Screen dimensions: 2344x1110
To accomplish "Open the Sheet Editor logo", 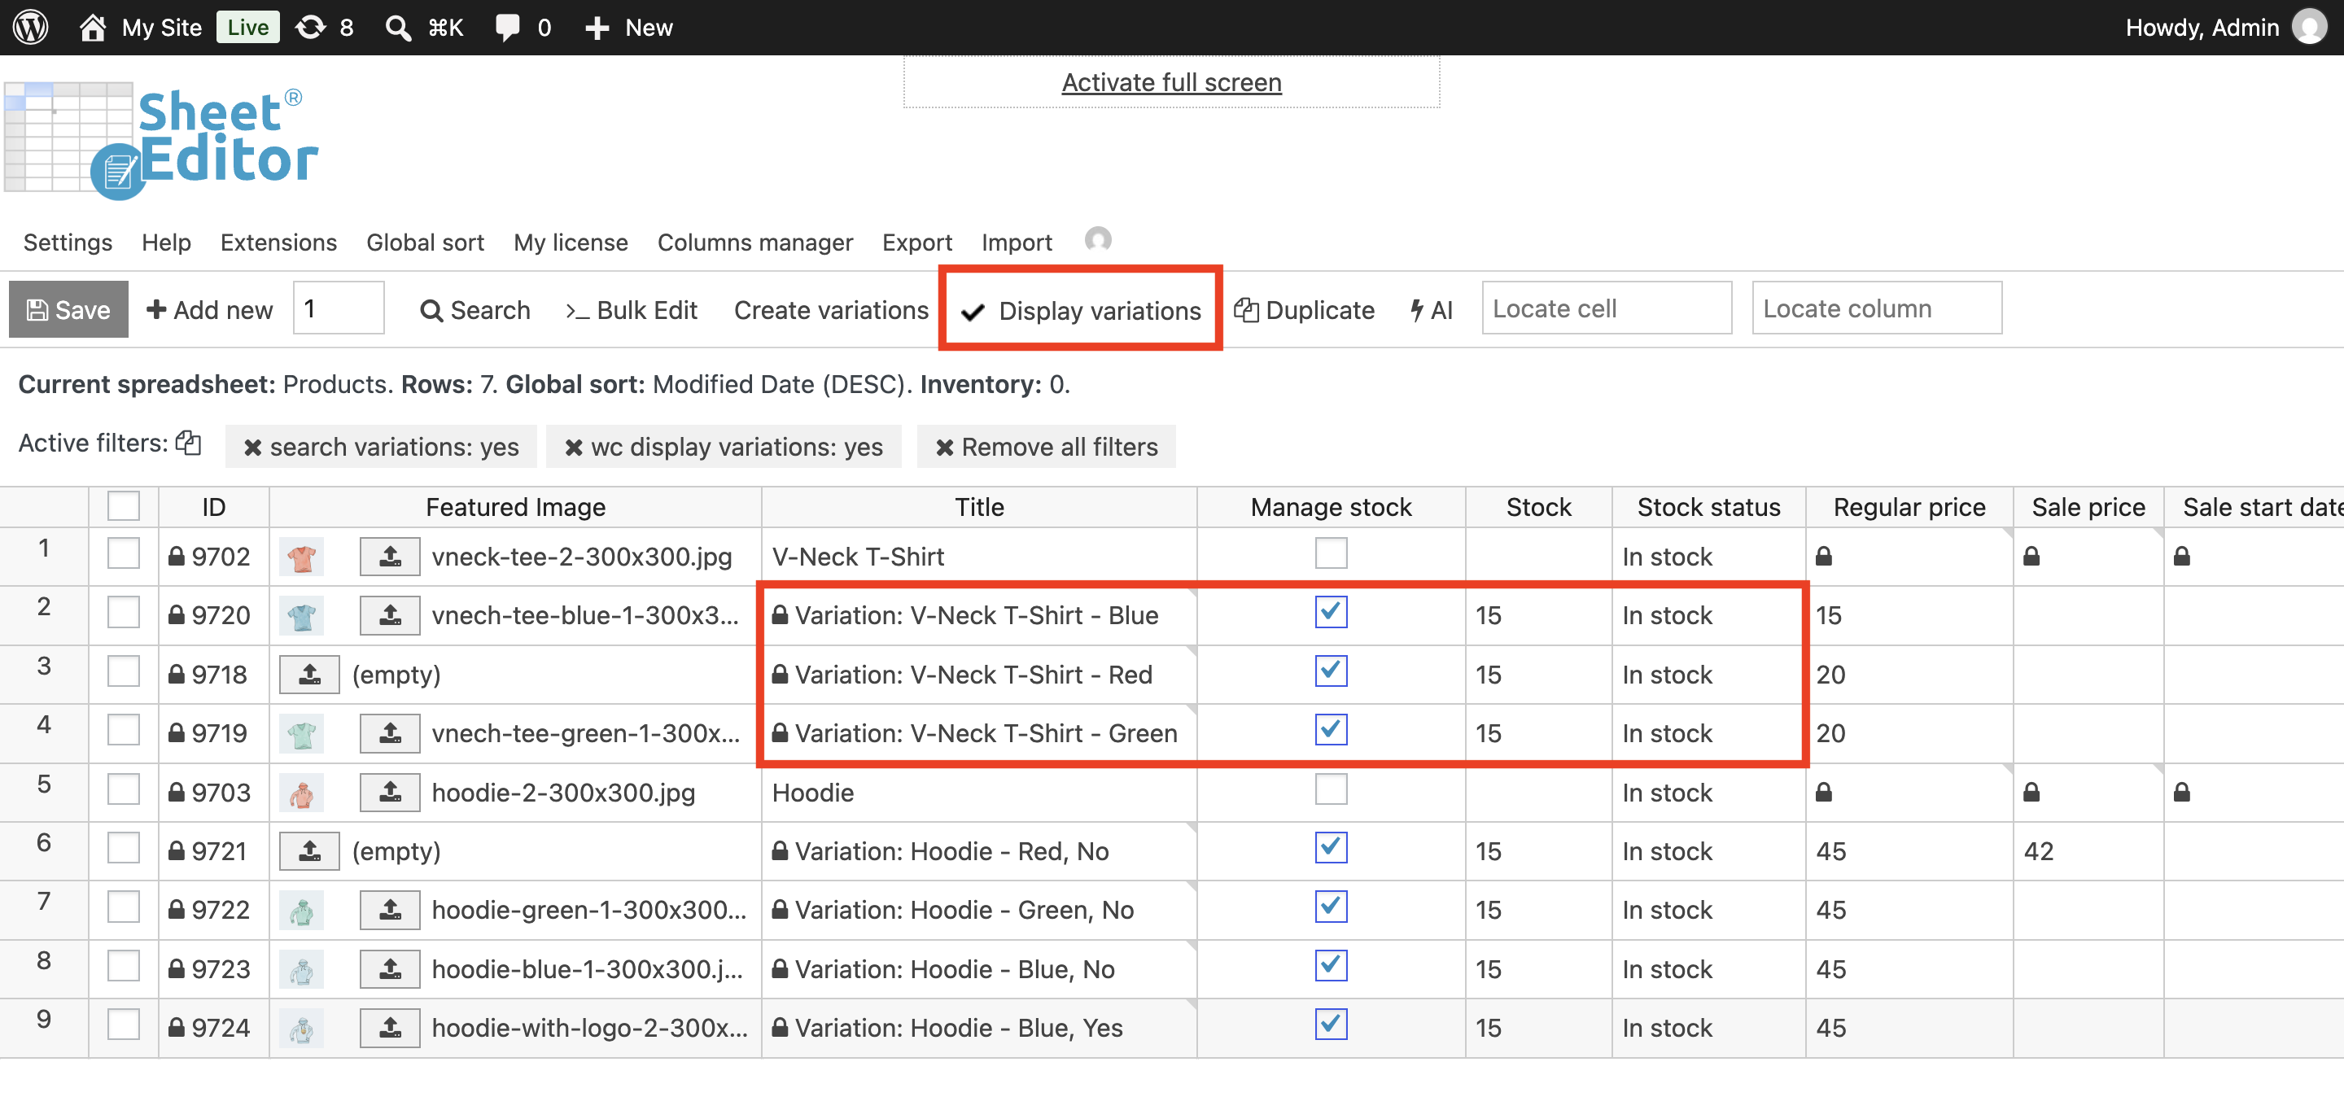I will point(162,141).
